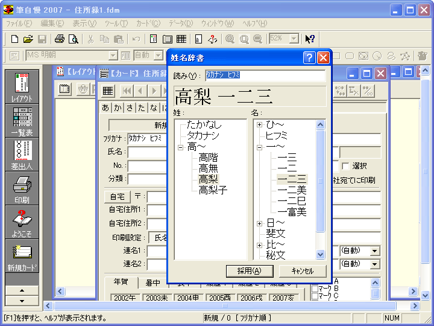Open the ファイル(F) menu
Screen dimensions: 434x326
[19, 24]
